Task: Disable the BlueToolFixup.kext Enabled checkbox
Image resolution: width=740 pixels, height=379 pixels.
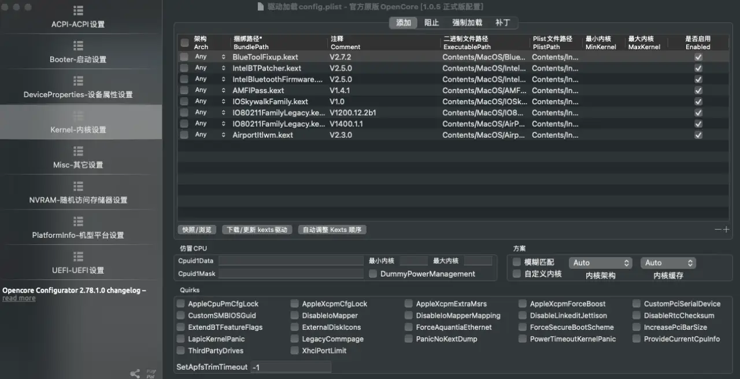Action: click(698, 57)
